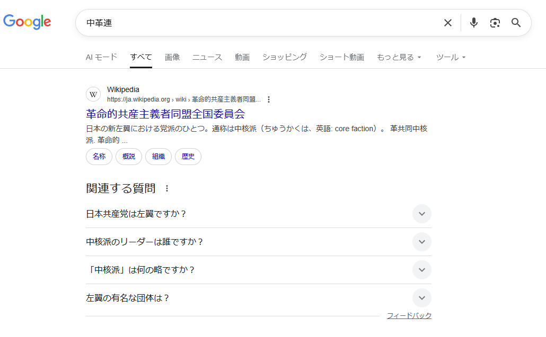The width and height of the screenshot is (546, 337).
Task: Switch to the ニュース tab
Action: (x=207, y=57)
